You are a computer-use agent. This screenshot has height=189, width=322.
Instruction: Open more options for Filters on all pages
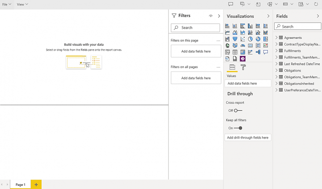click(x=218, y=67)
